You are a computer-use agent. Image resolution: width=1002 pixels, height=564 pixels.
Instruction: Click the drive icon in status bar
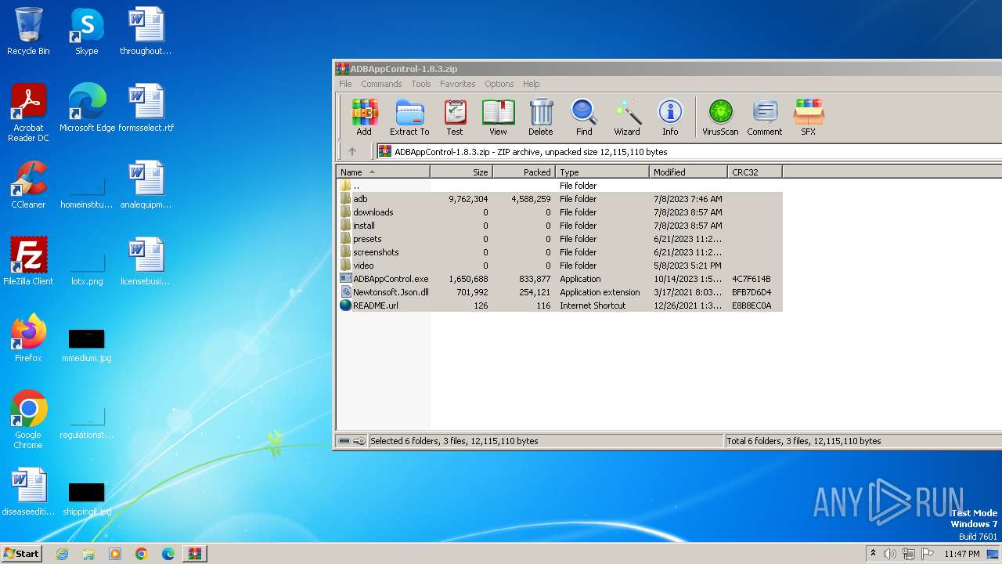344,441
